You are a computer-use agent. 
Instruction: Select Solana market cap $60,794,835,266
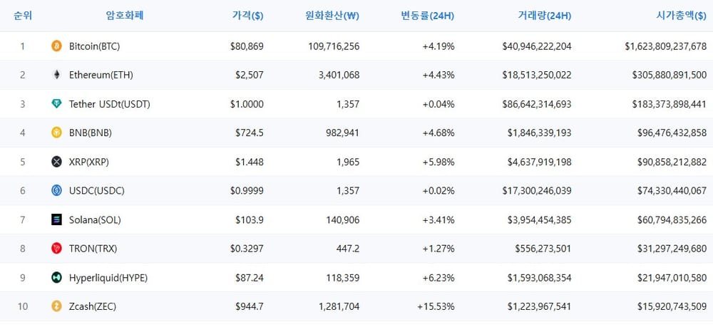pos(672,220)
